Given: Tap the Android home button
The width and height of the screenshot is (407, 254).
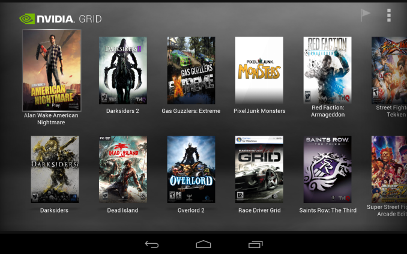Looking at the screenshot, I should pos(203,244).
